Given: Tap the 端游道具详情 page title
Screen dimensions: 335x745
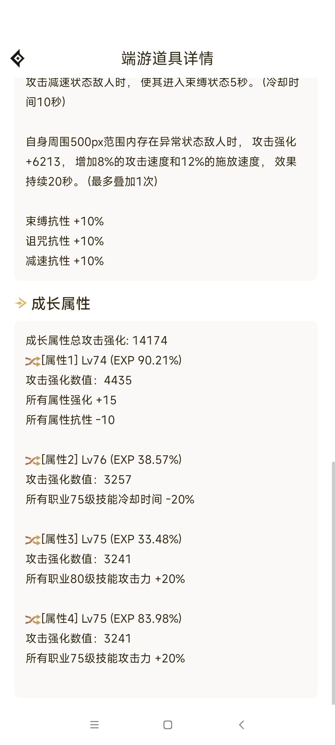Looking at the screenshot, I should click(167, 58).
